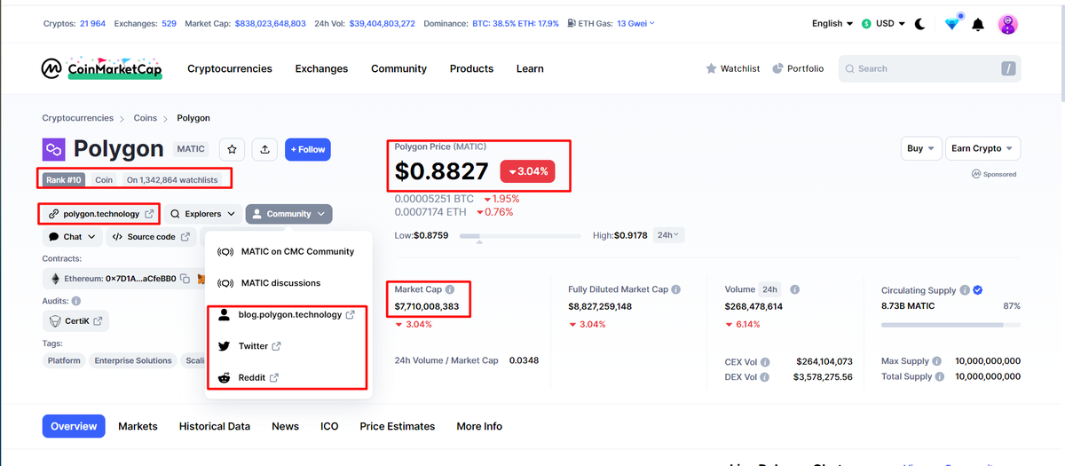The image size is (1065, 466).
Task: Click the info icon next to Total Supply
Action: (942, 376)
